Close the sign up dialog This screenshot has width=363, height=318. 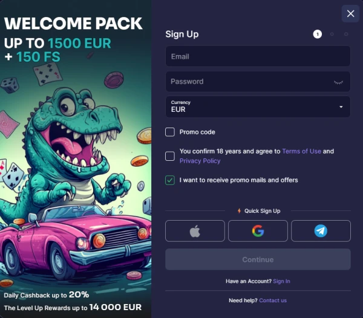pos(350,14)
